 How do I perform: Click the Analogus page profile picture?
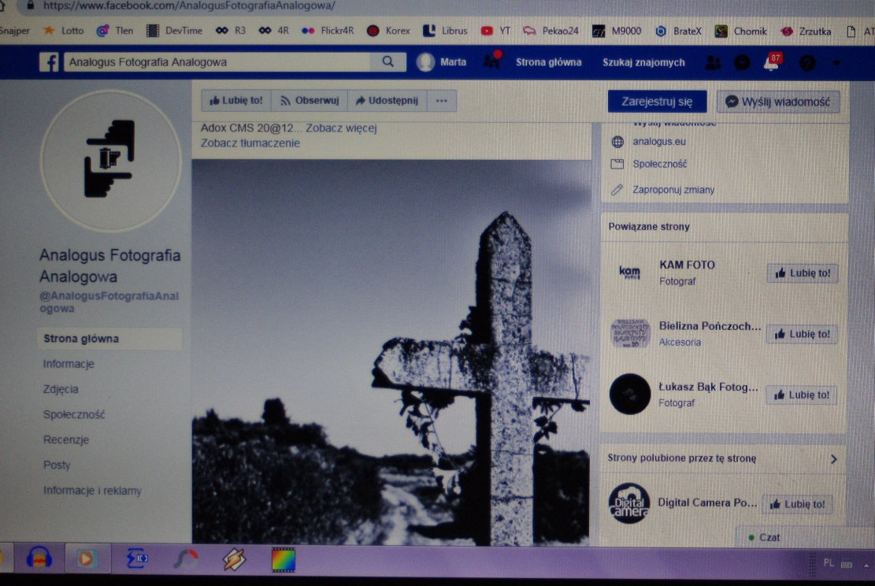[111, 161]
